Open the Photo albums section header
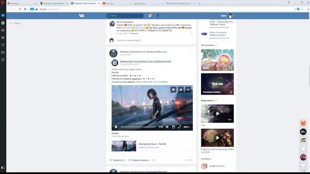The image size is (310, 174). point(208,45)
